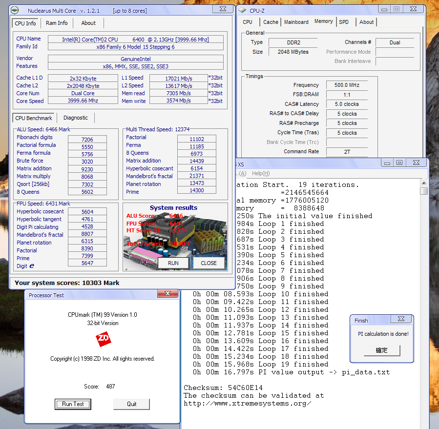Close the Nuclearus Multi Core window

pyautogui.click(x=223, y=9)
